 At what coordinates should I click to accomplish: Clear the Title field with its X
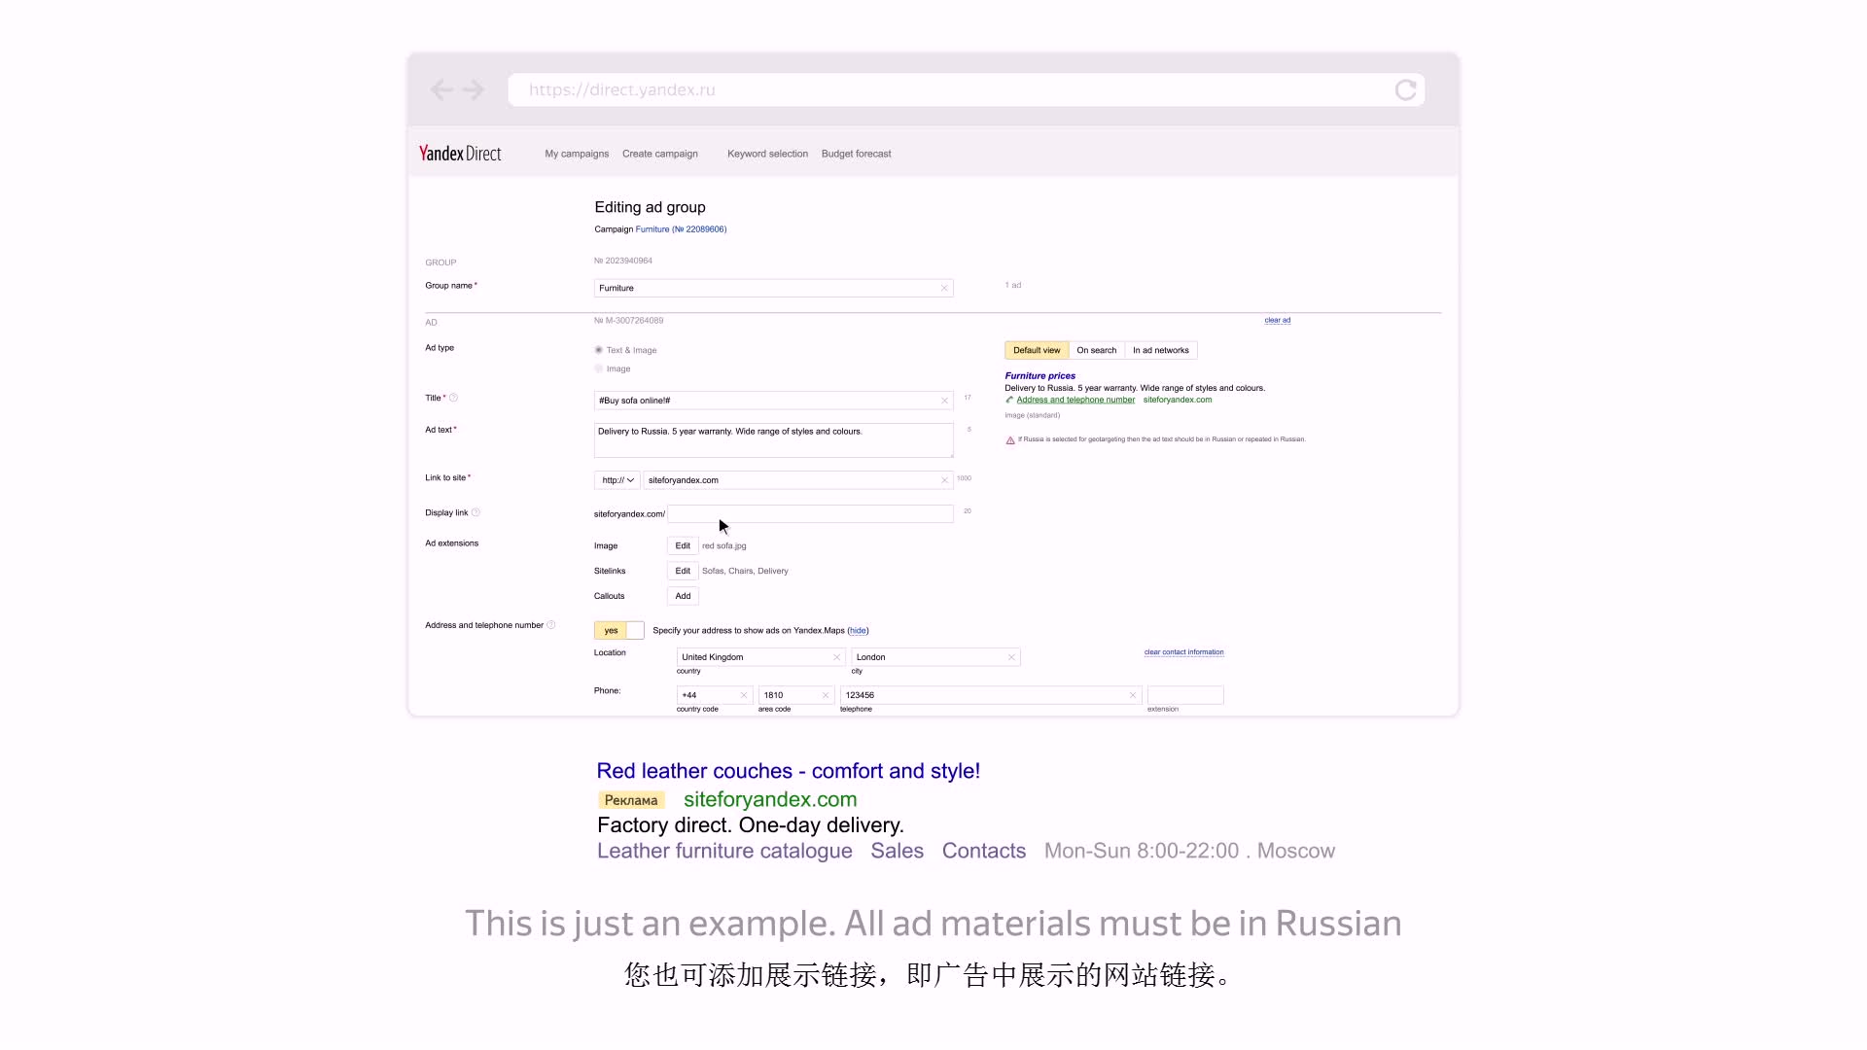pos(944,401)
